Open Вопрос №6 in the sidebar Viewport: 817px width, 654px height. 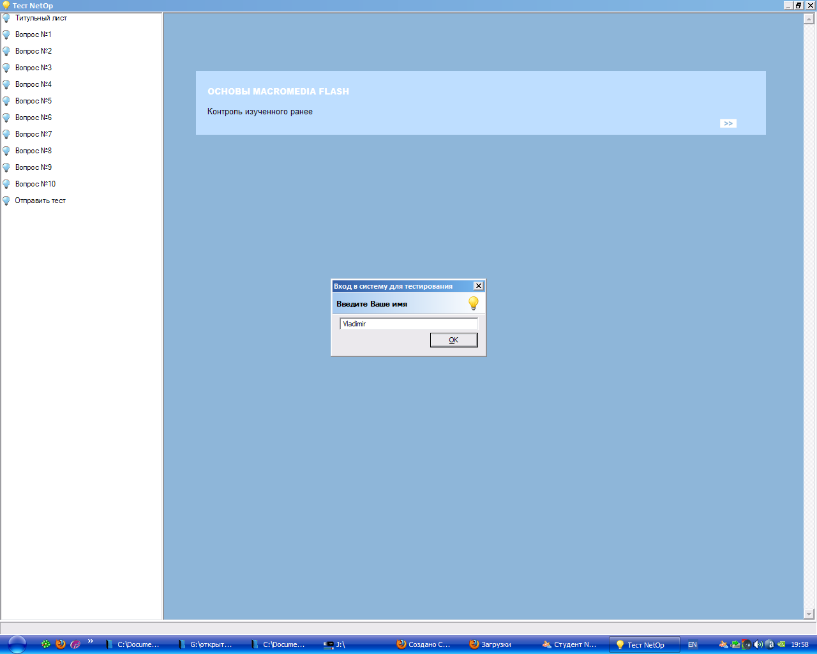33,118
